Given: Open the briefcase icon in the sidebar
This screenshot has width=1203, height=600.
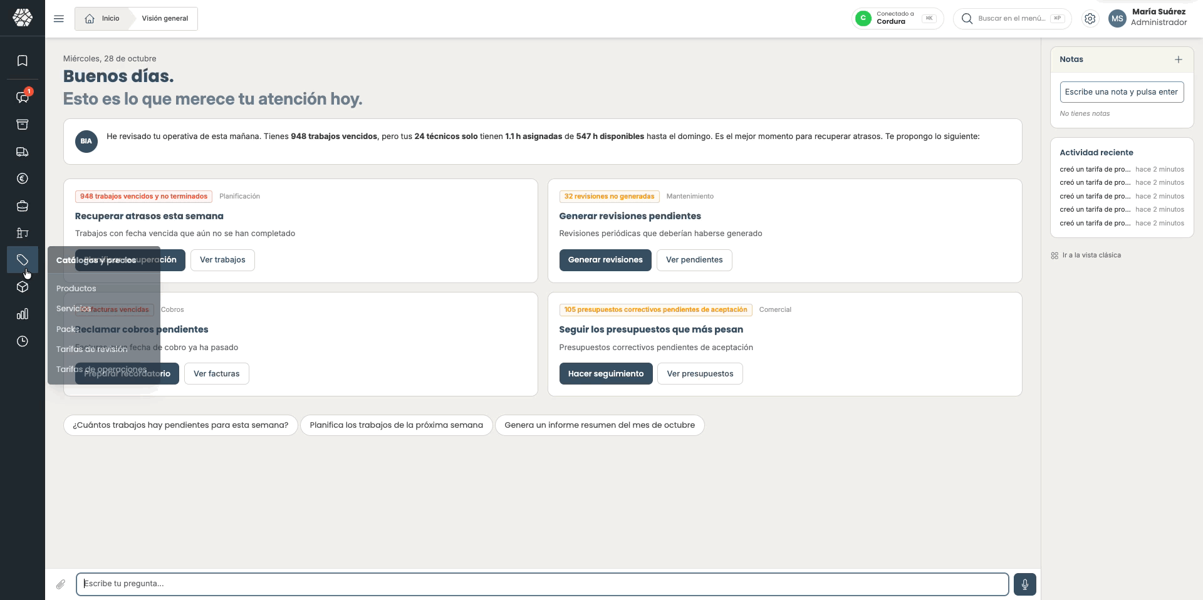Looking at the screenshot, I should (x=23, y=206).
